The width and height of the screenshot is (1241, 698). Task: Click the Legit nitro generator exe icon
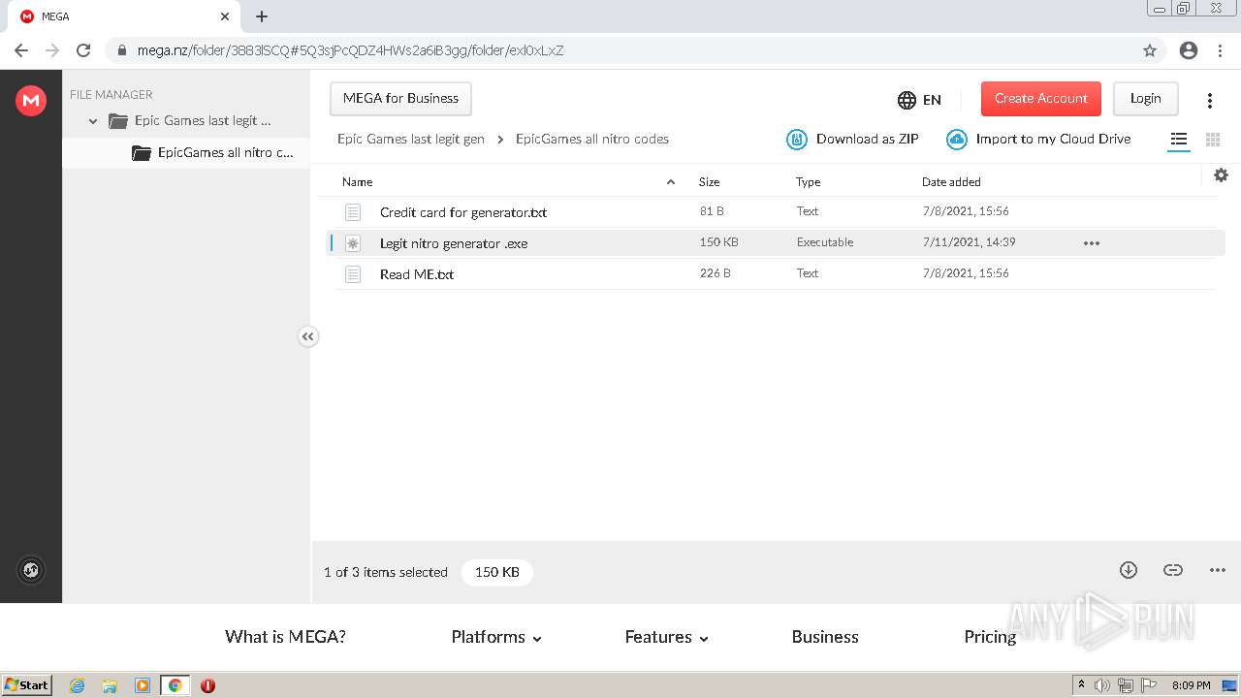[x=353, y=243]
